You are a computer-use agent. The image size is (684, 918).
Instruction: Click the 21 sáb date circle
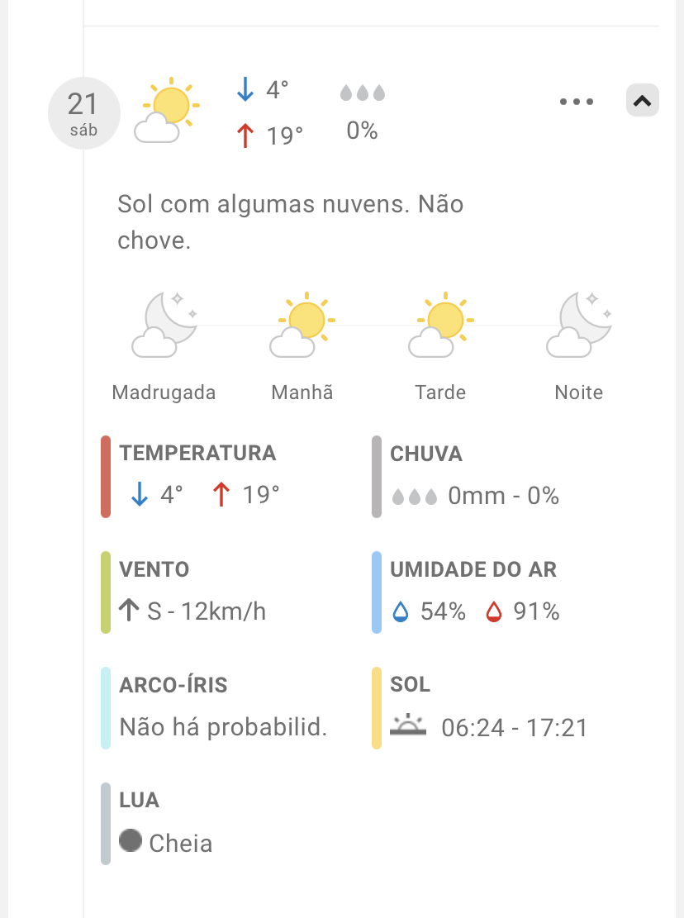click(x=83, y=112)
